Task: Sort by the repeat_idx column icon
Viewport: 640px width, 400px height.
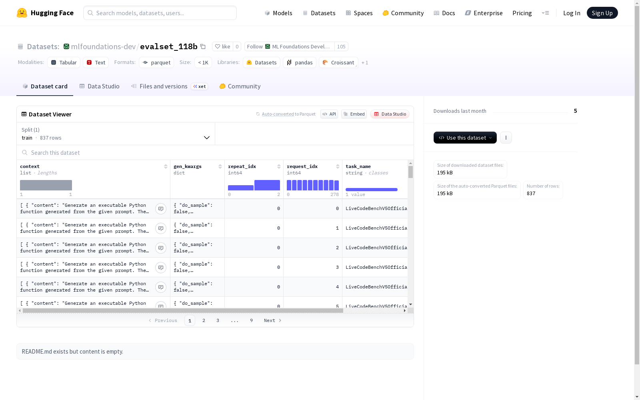Action: pyautogui.click(x=279, y=166)
